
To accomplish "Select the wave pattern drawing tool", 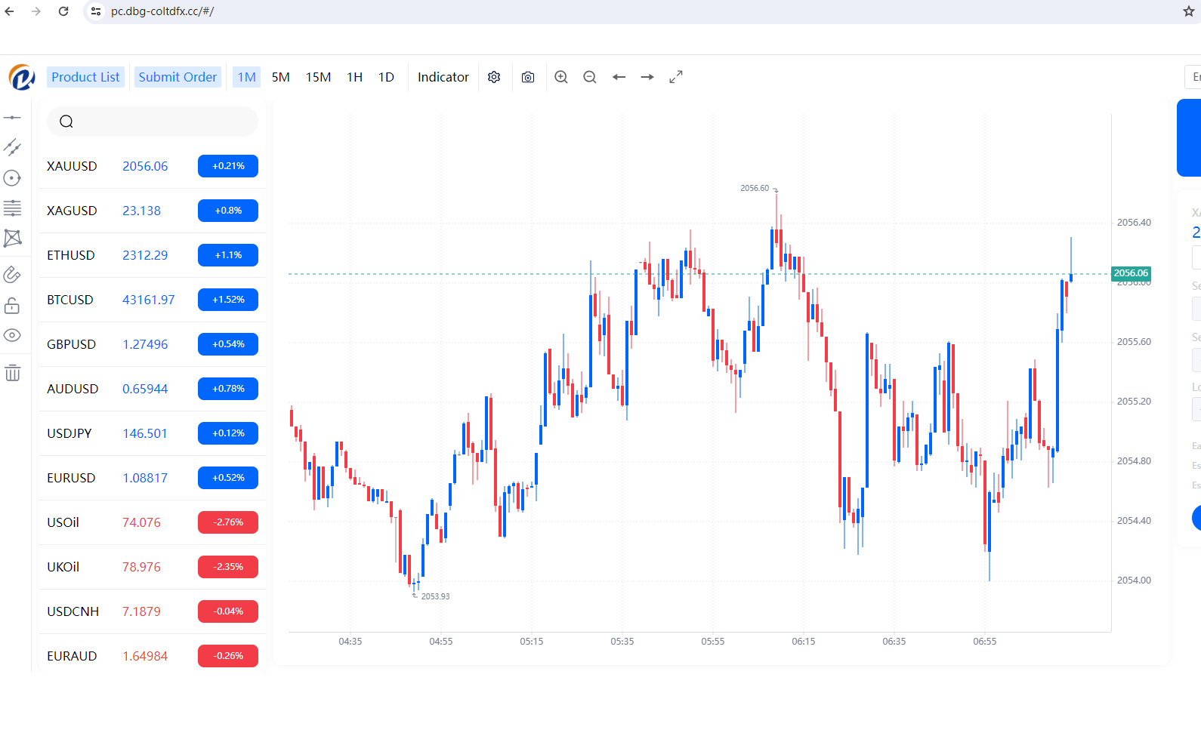I will pos(12,239).
